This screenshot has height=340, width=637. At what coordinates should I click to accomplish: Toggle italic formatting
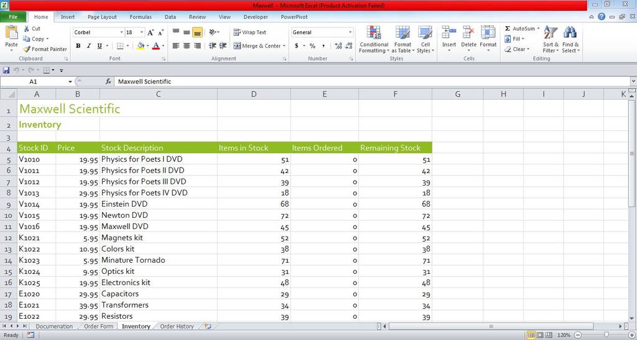click(x=88, y=46)
